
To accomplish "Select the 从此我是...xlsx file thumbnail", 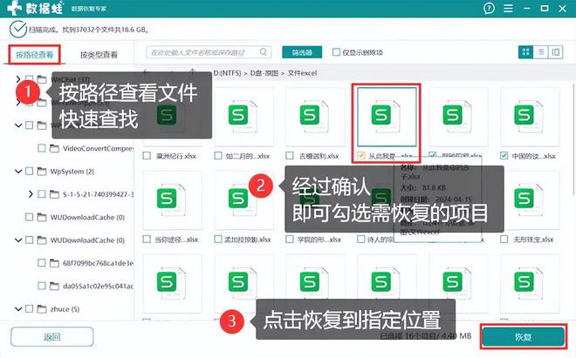I will click(x=387, y=117).
